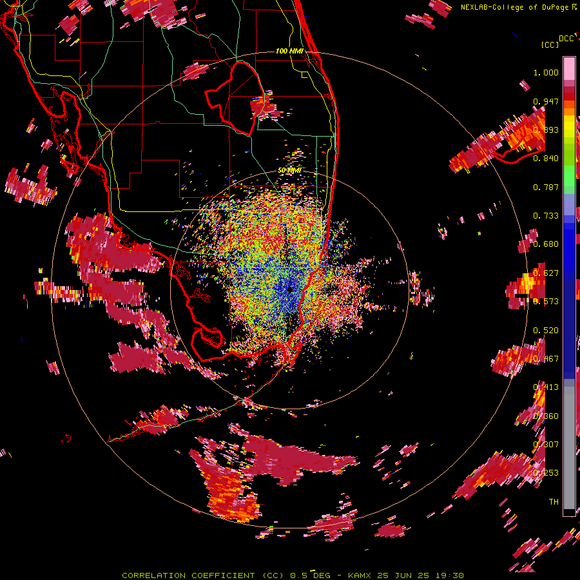Click the 100 NMI range ring label

click(289, 51)
